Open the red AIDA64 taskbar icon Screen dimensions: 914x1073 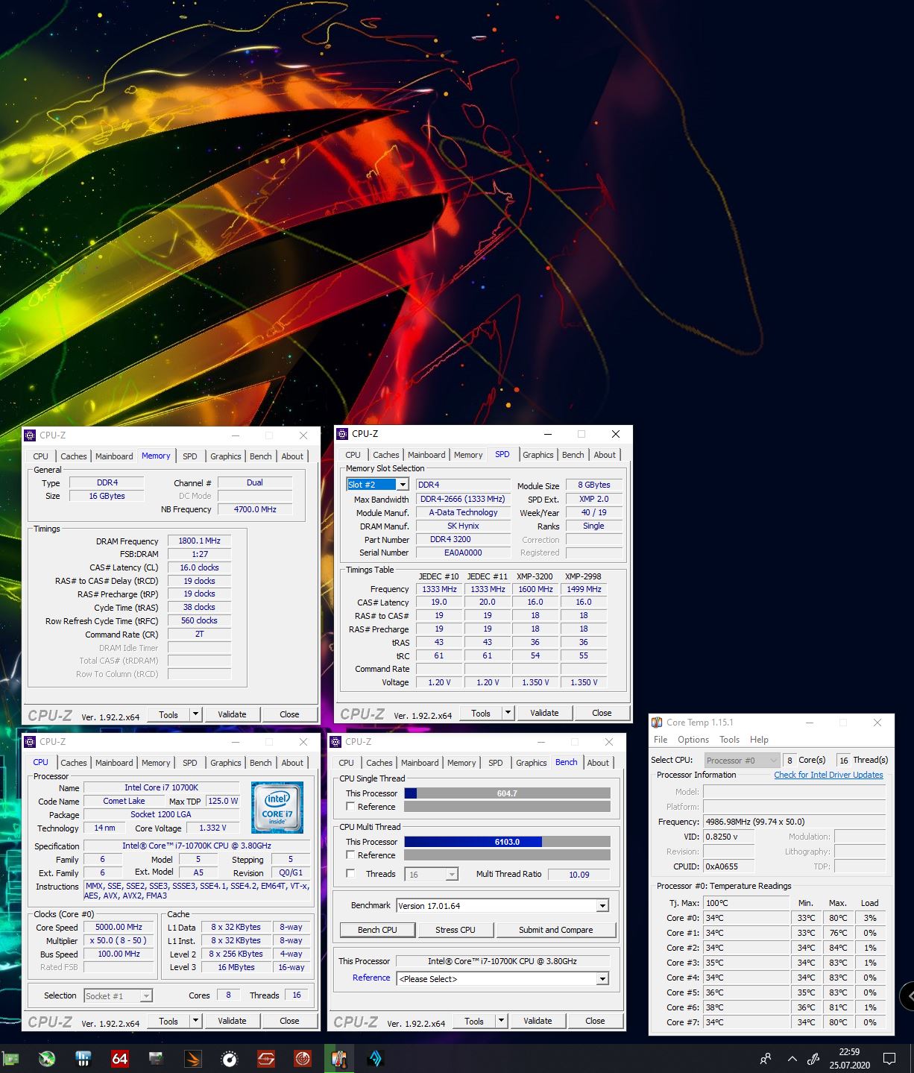119,1058
